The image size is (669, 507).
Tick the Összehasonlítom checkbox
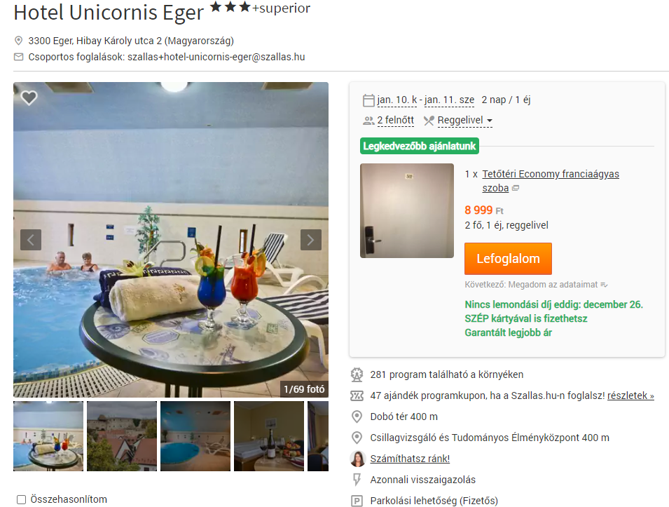pyautogui.click(x=21, y=499)
